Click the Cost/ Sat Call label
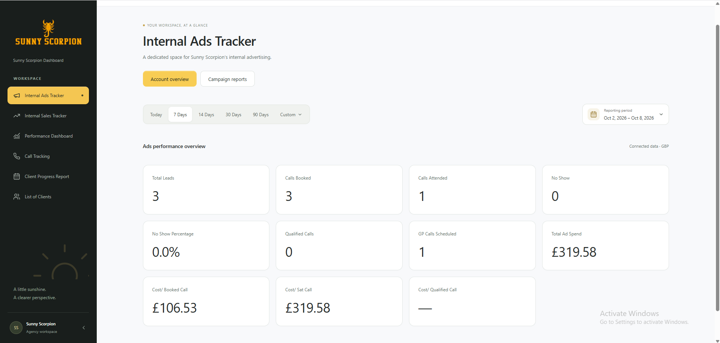 (x=298, y=290)
